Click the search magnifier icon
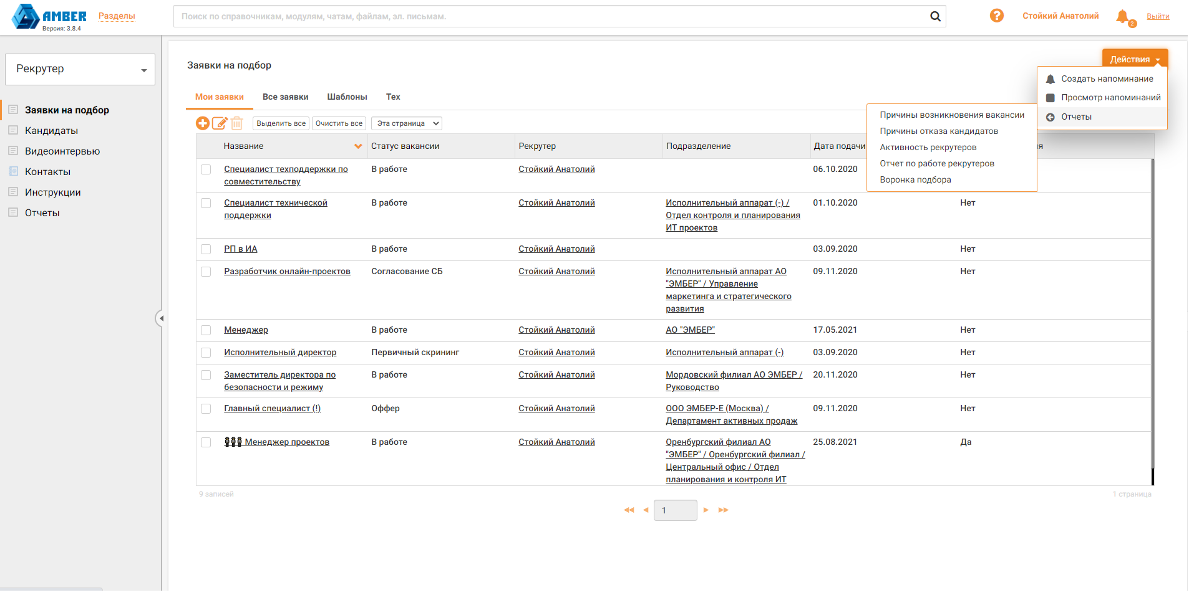The height and width of the screenshot is (600, 1189). click(935, 16)
